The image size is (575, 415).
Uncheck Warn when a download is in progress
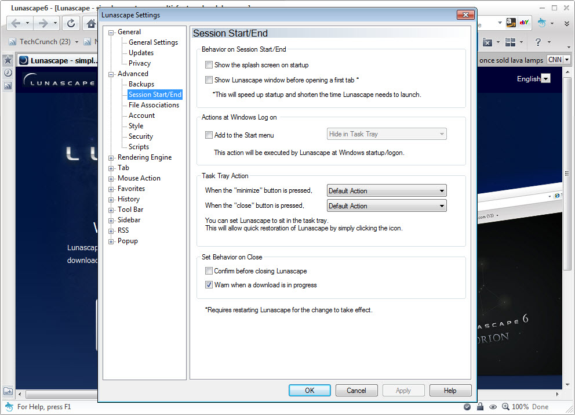(x=209, y=285)
